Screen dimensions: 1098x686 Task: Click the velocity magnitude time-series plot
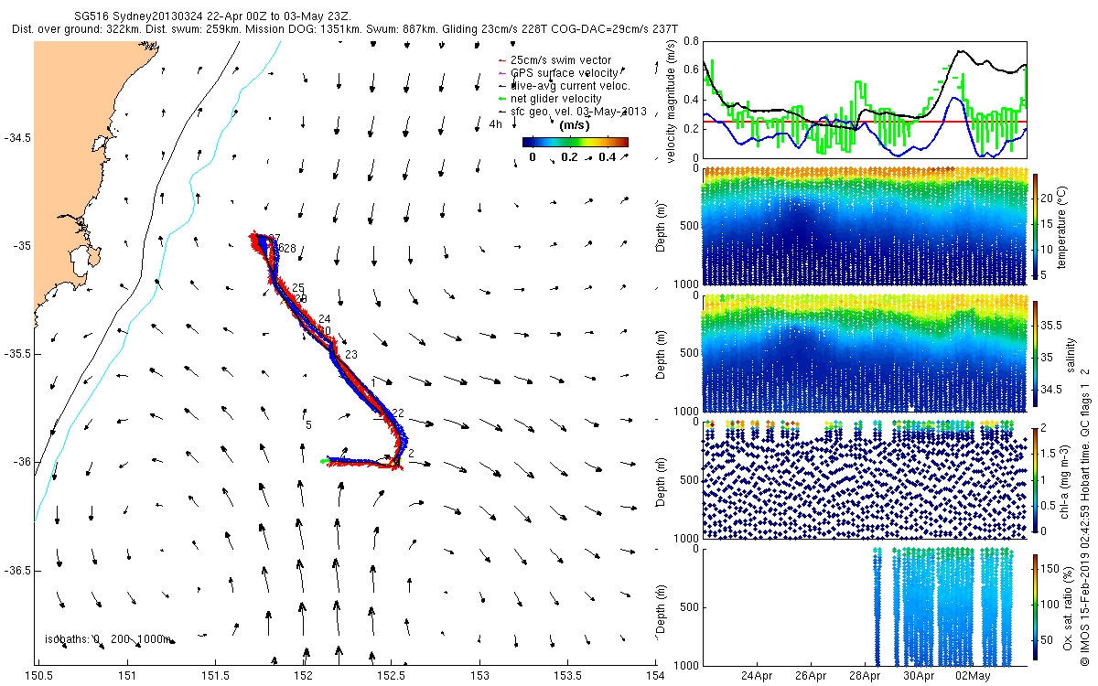click(x=864, y=100)
